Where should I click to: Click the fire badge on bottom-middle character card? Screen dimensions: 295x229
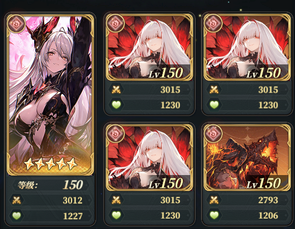116,134
